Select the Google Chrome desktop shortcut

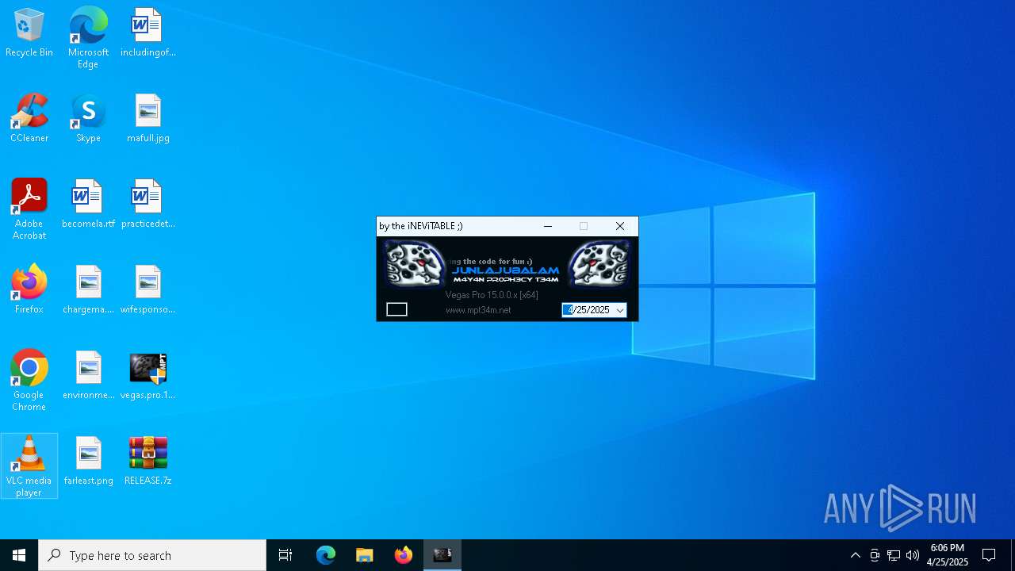tap(29, 381)
